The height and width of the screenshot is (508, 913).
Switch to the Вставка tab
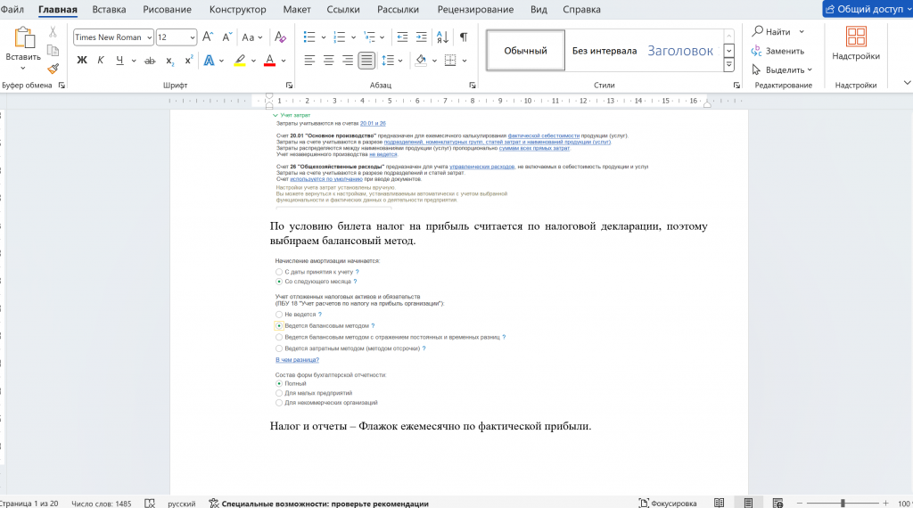[109, 9]
